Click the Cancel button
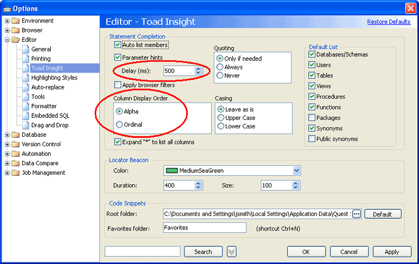The height and width of the screenshot is (264, 419). point(349,252)
